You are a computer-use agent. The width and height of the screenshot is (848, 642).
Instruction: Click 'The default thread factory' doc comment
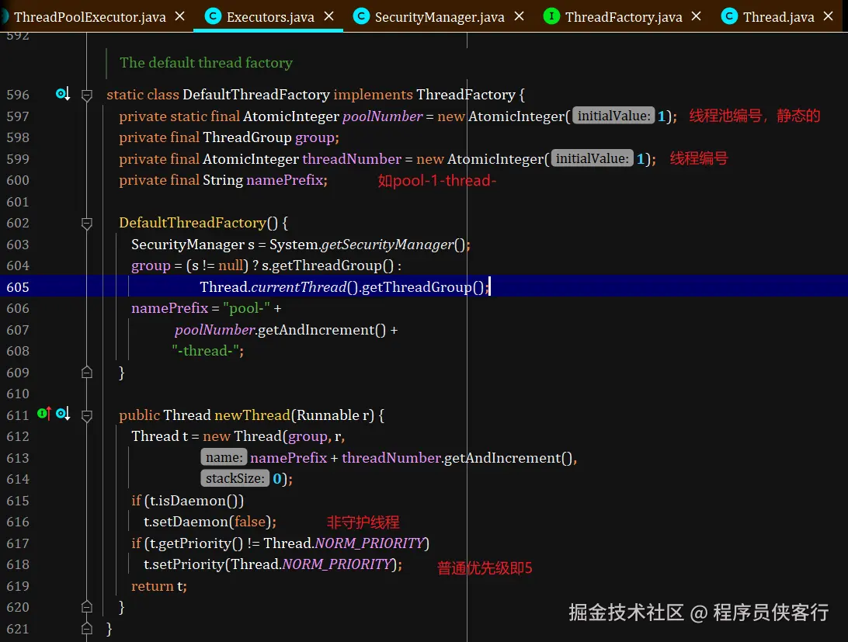pyautogui.click(x=206, y=63)
